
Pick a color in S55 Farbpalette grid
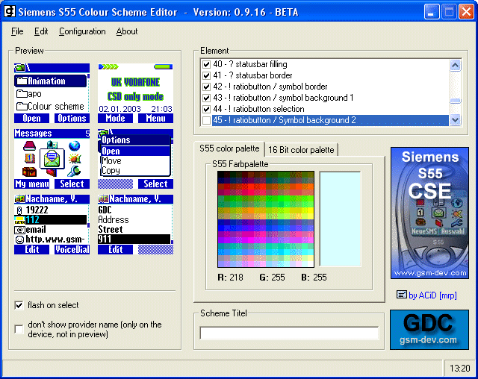pyautogui.click(x=266, y=219)
